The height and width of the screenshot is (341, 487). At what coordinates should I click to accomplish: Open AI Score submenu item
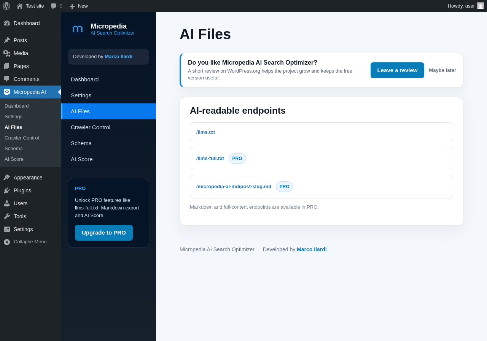click(14, 159)
